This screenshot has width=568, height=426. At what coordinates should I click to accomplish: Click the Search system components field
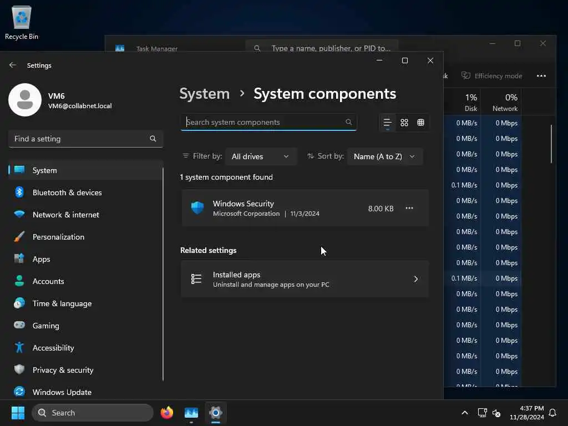pyautogui.click(x=268, y=122)
